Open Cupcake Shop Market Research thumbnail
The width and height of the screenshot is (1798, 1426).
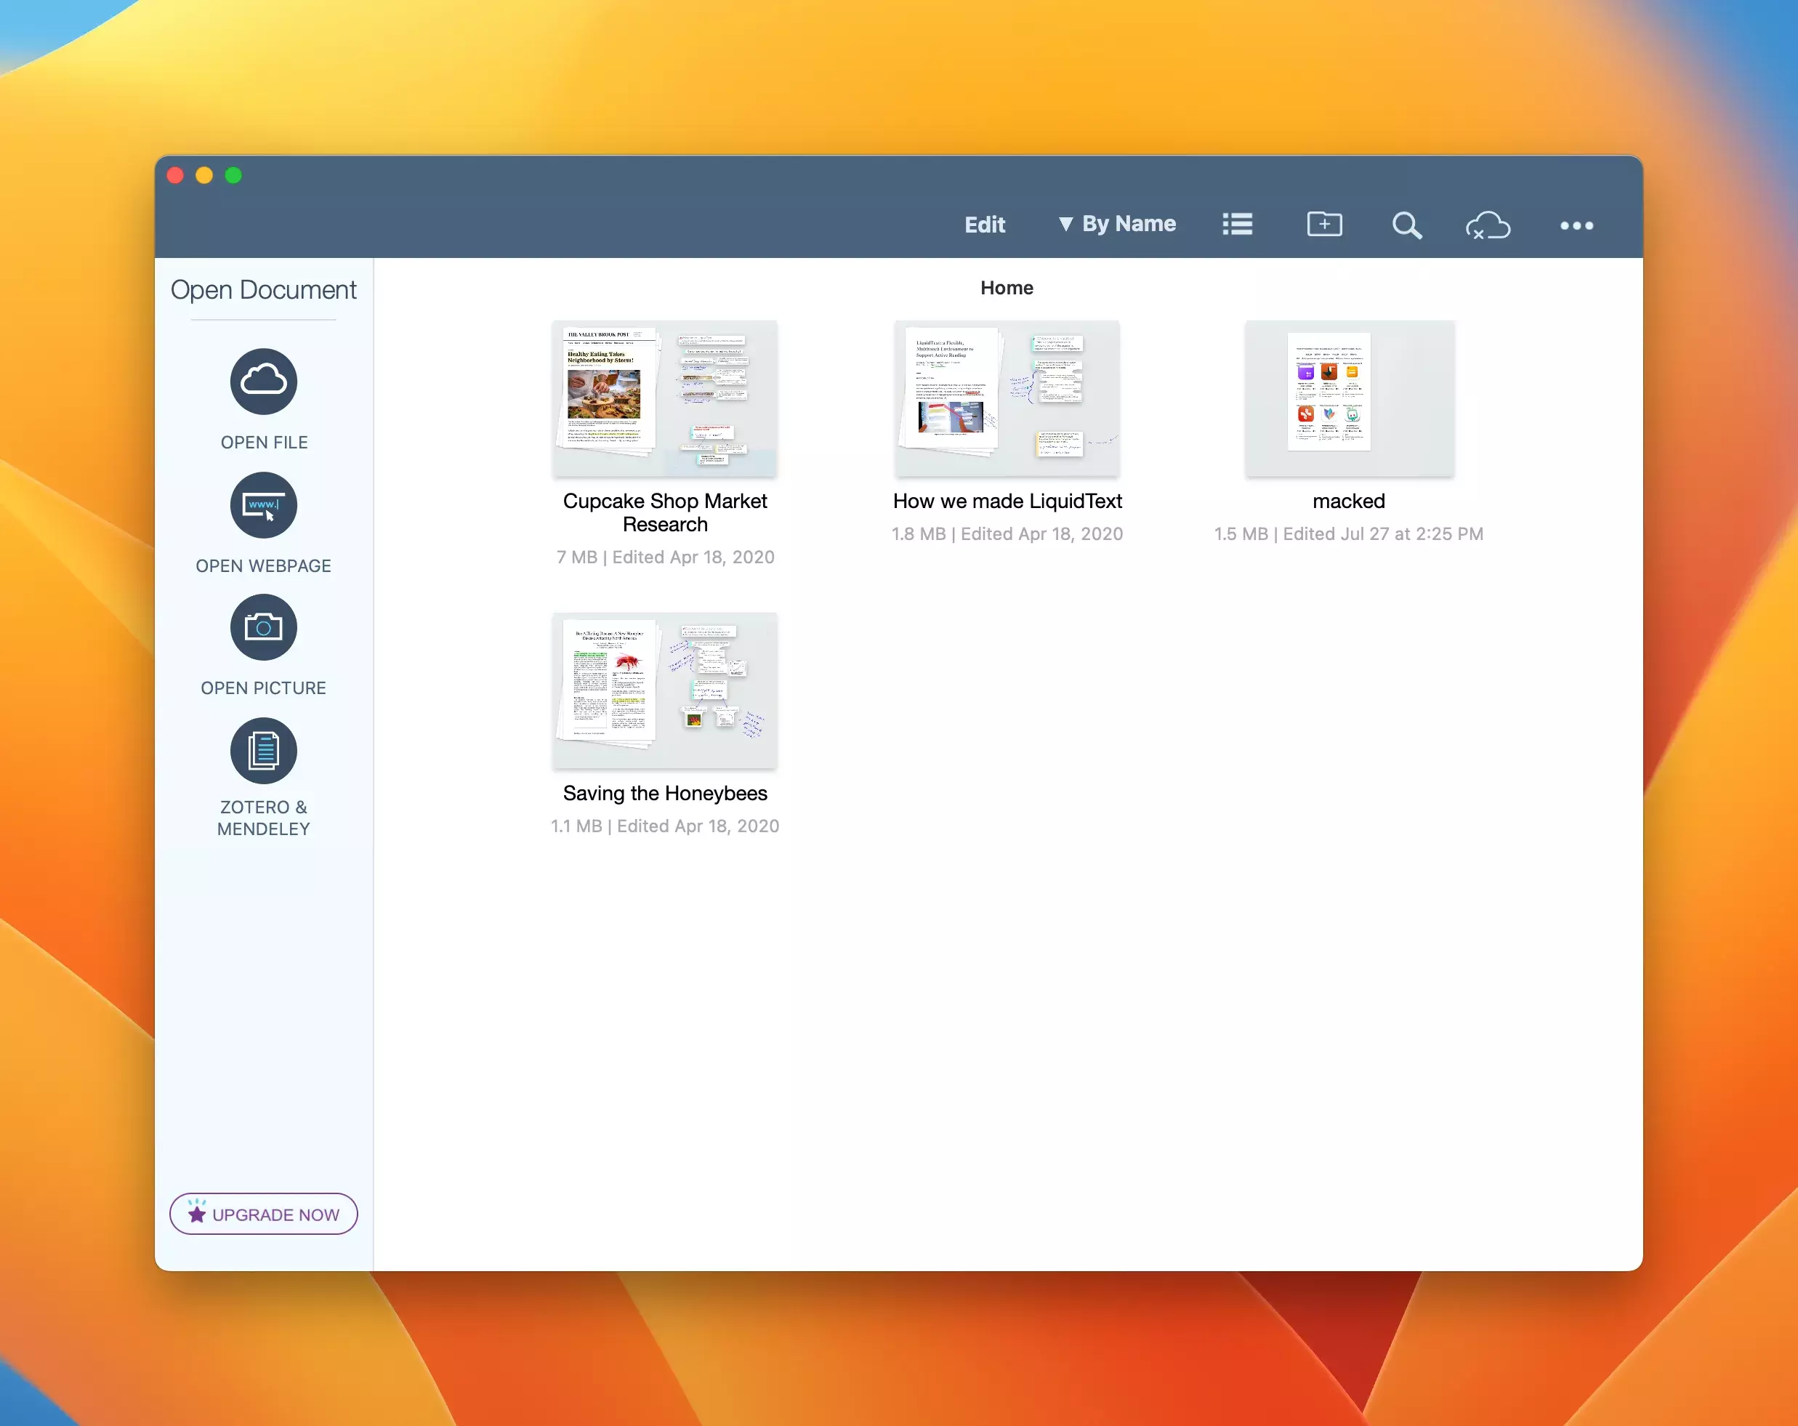665,398
